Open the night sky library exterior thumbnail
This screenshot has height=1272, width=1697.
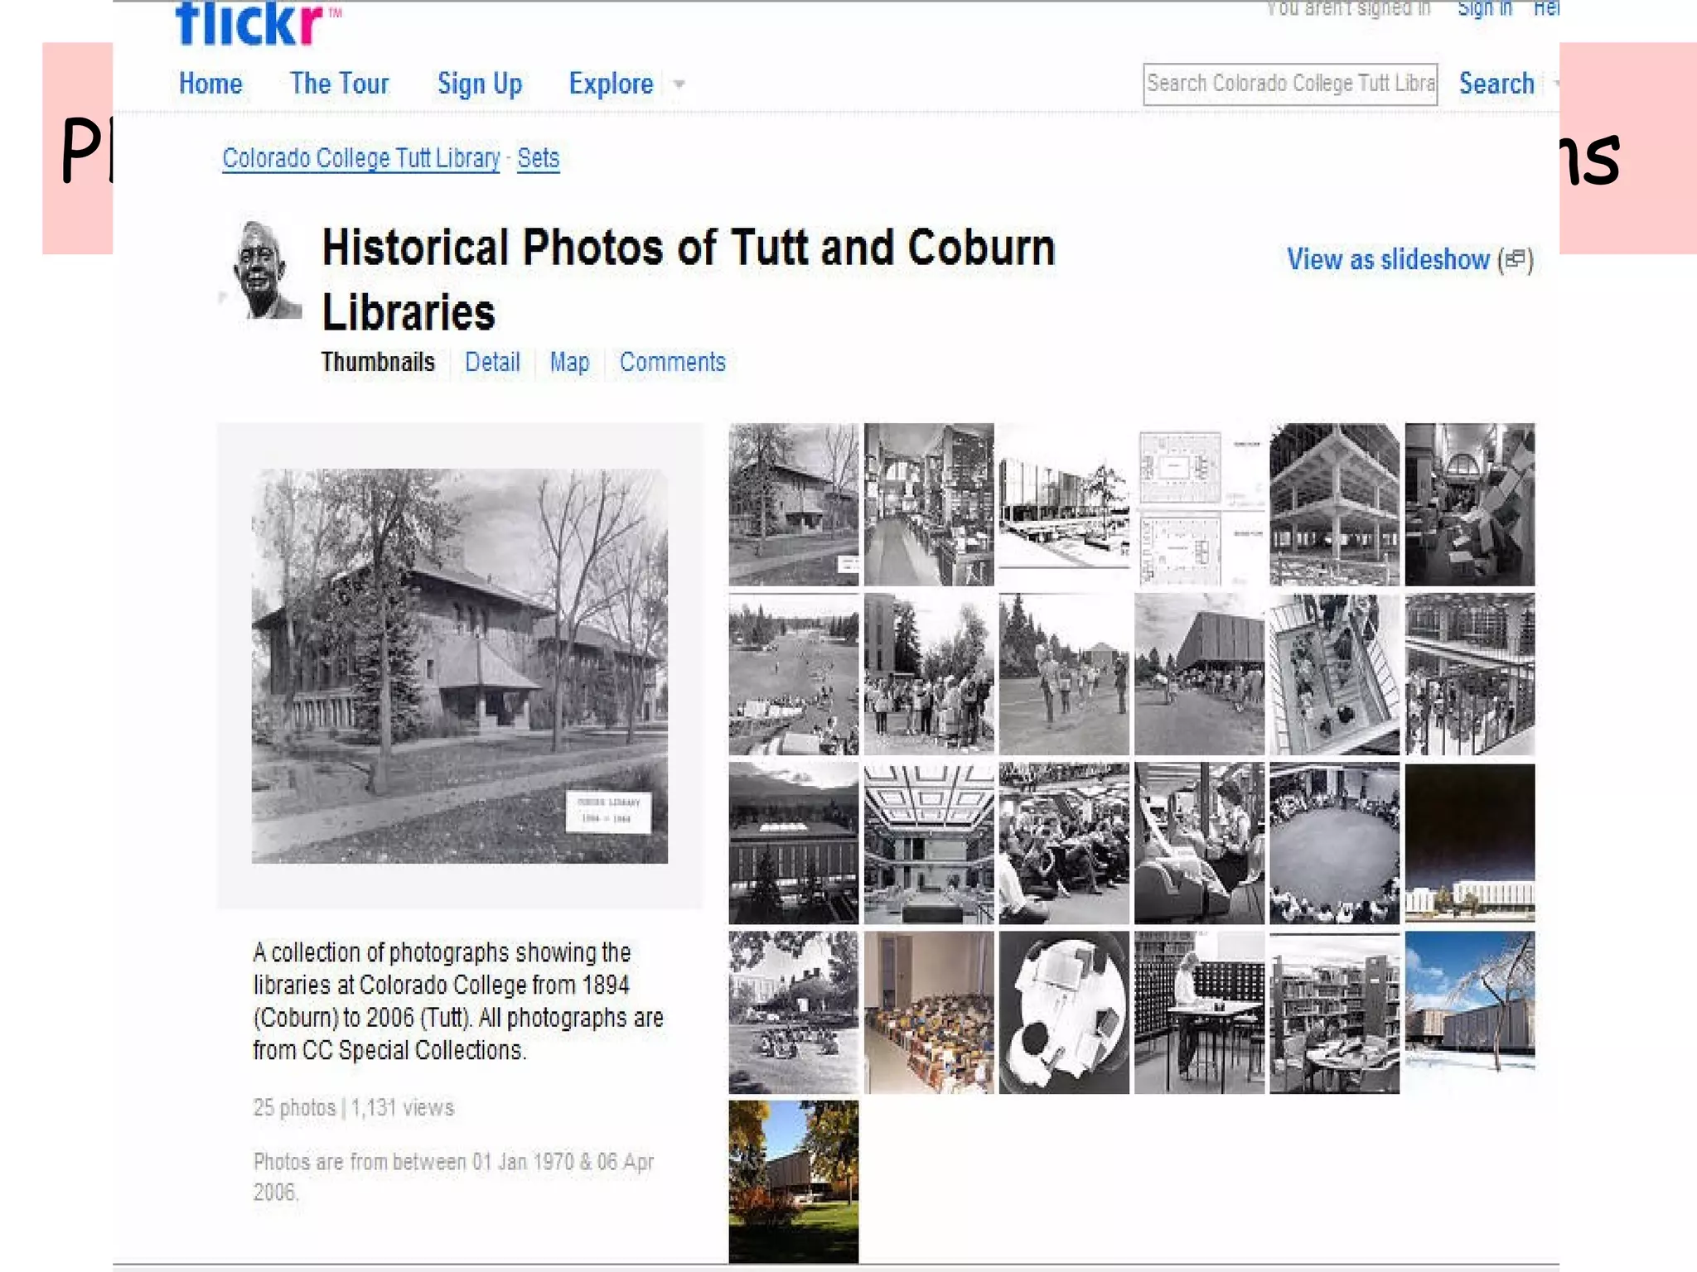click(1470, 843)
